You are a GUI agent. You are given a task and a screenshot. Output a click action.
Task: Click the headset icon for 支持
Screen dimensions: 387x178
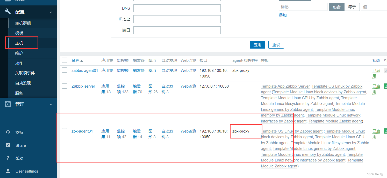pos(8,132)
